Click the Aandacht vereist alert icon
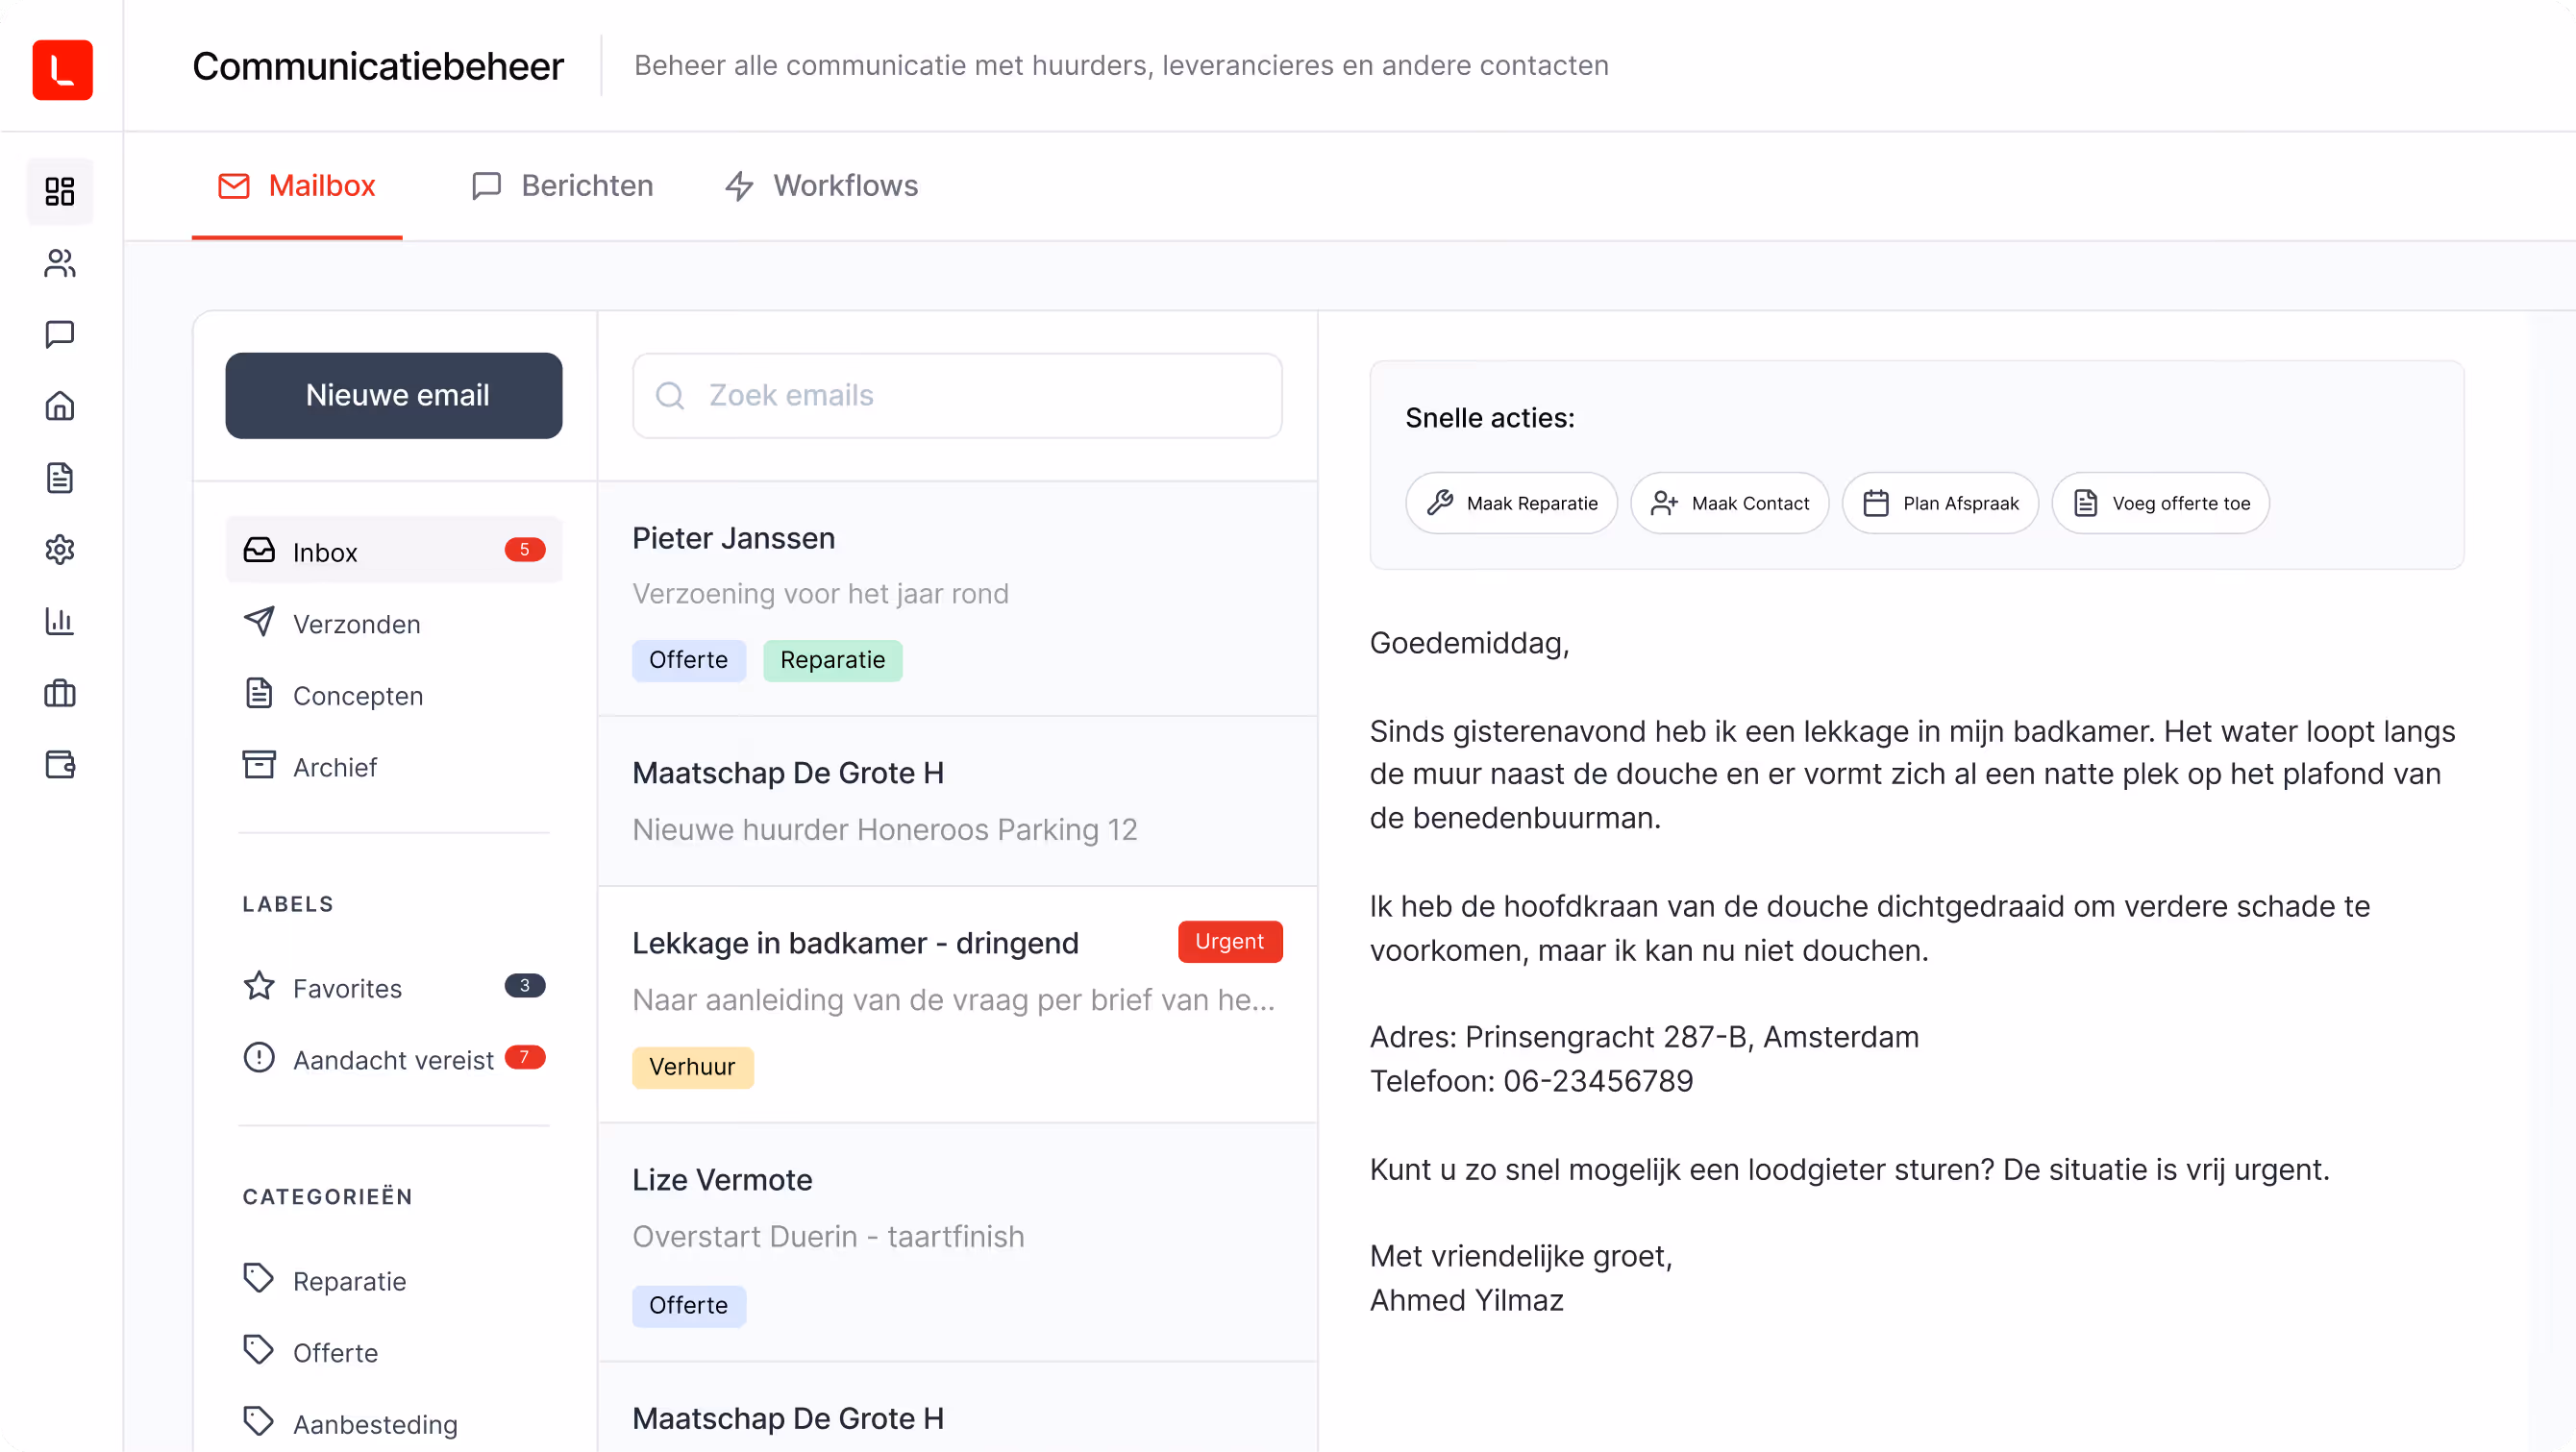Image resolution: width=2576 pixels, height=1452 pixels. pos(259,1057)
